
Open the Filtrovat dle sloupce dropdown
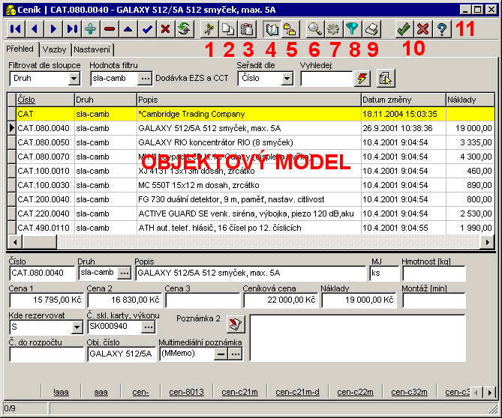point(77,78)
